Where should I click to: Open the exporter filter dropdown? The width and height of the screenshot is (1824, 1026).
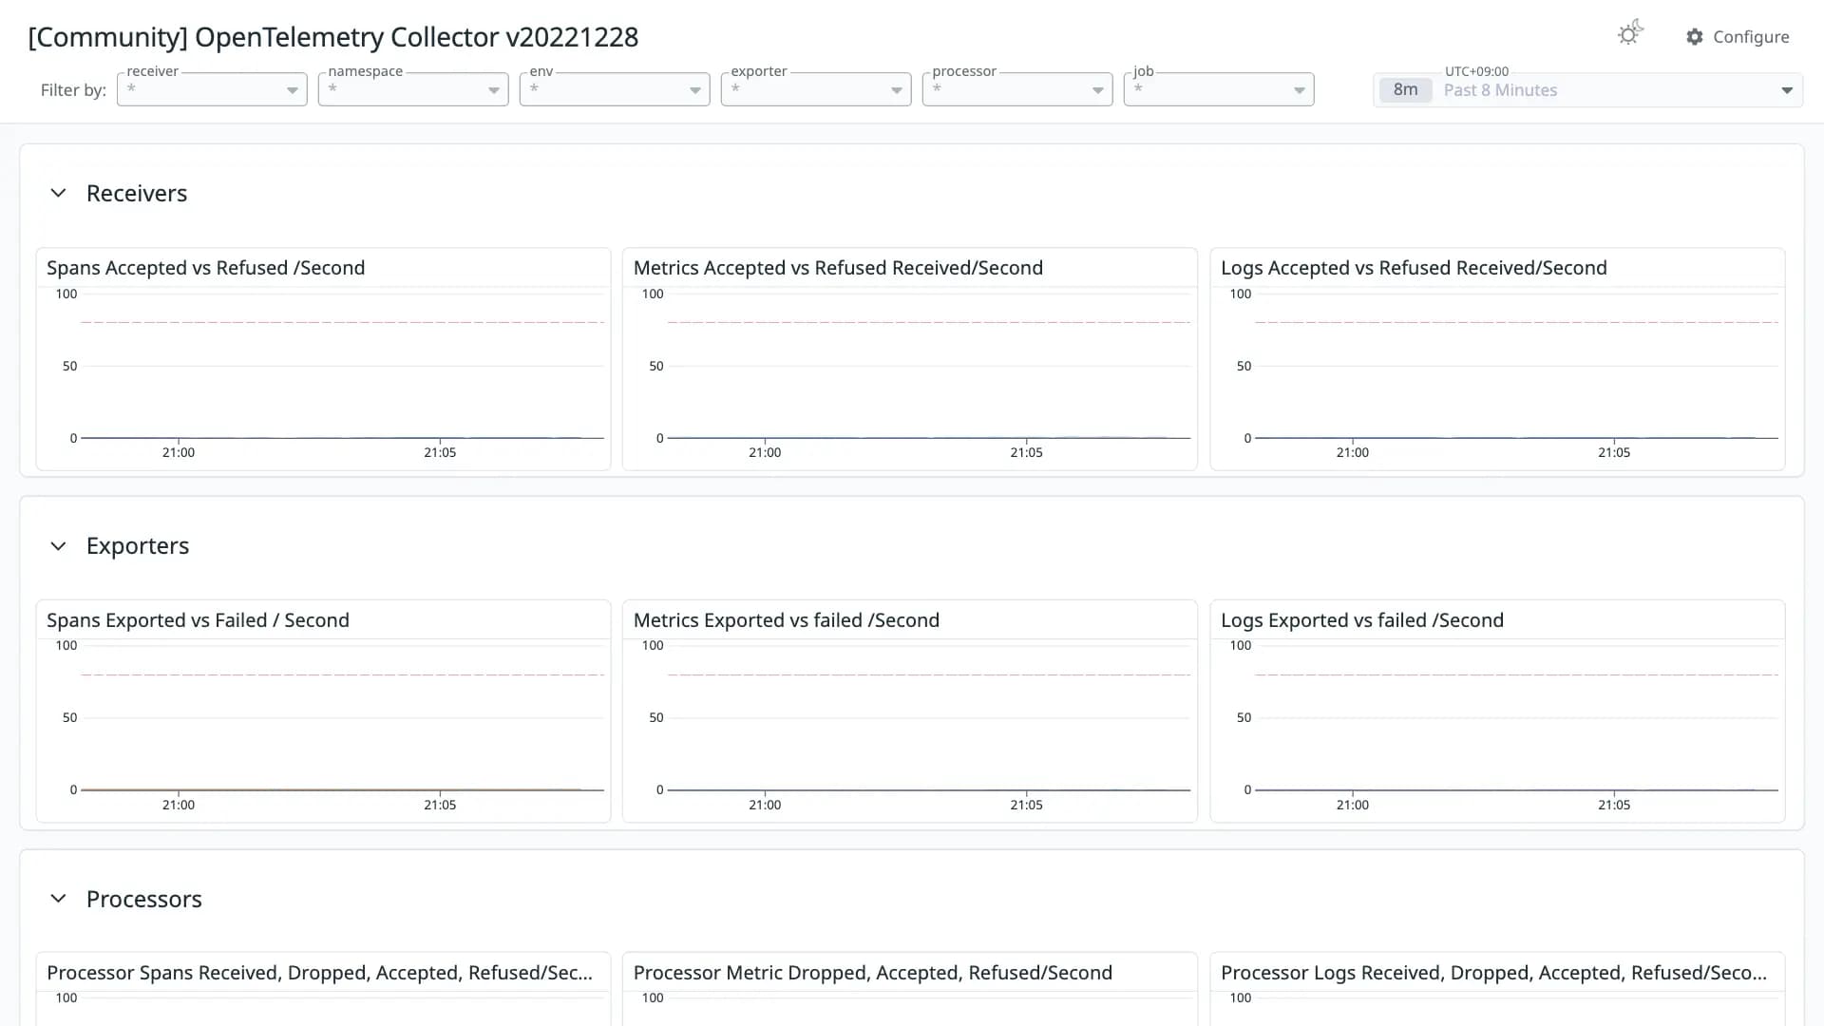tap(816, 89)
